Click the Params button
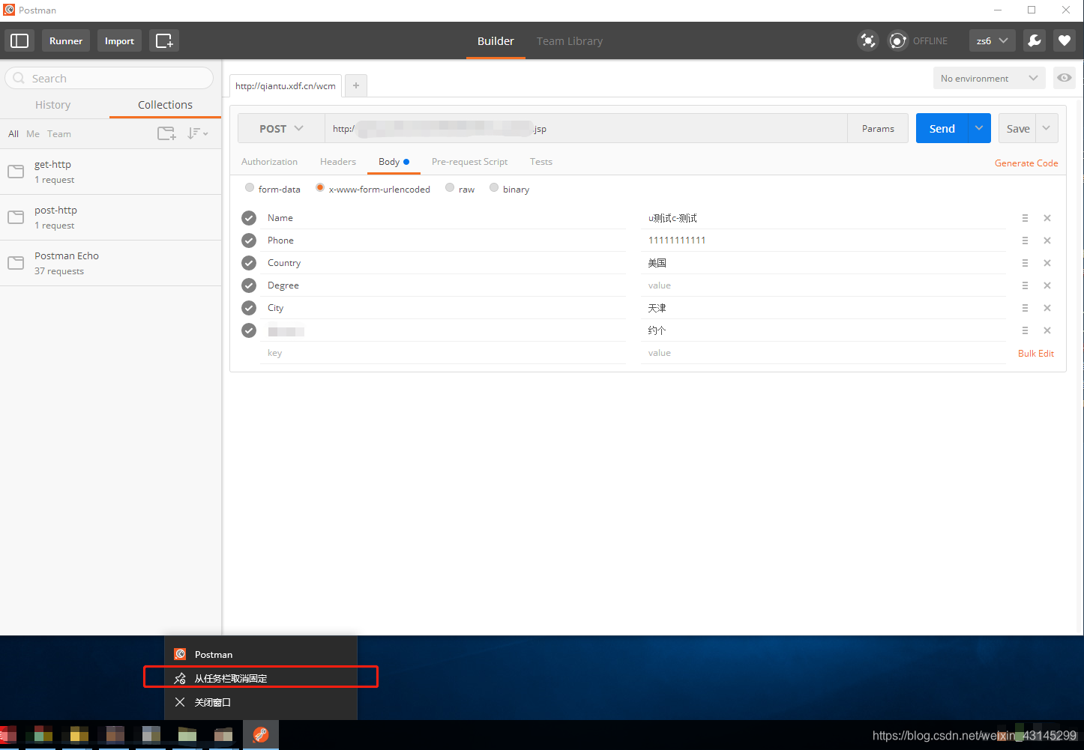The image size is (1084, 750). pos(878,128)
